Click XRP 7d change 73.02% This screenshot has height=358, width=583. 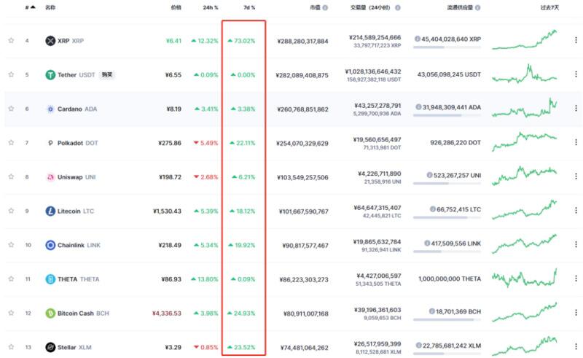[x=241, y=41]
